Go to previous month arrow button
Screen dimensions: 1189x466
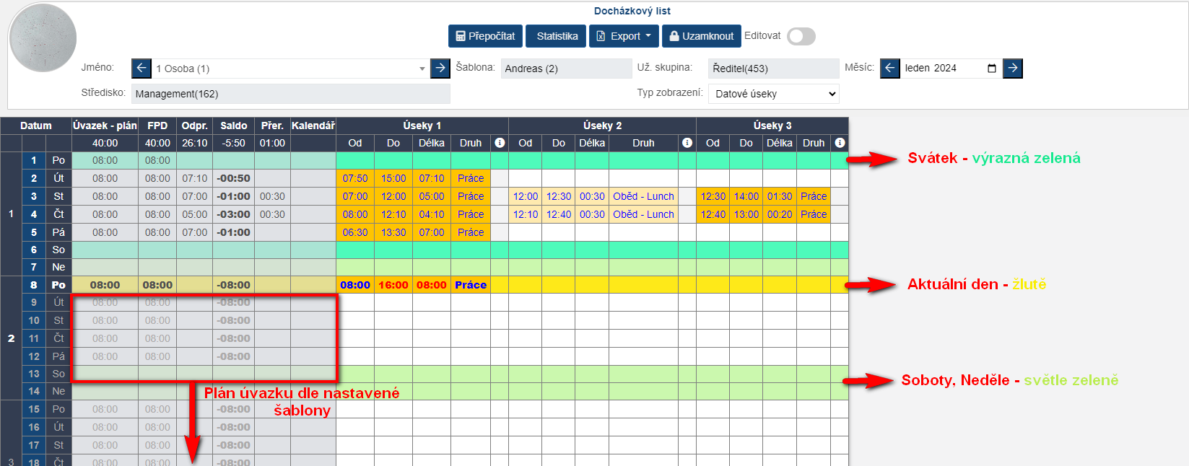click(x=889, y=69)
